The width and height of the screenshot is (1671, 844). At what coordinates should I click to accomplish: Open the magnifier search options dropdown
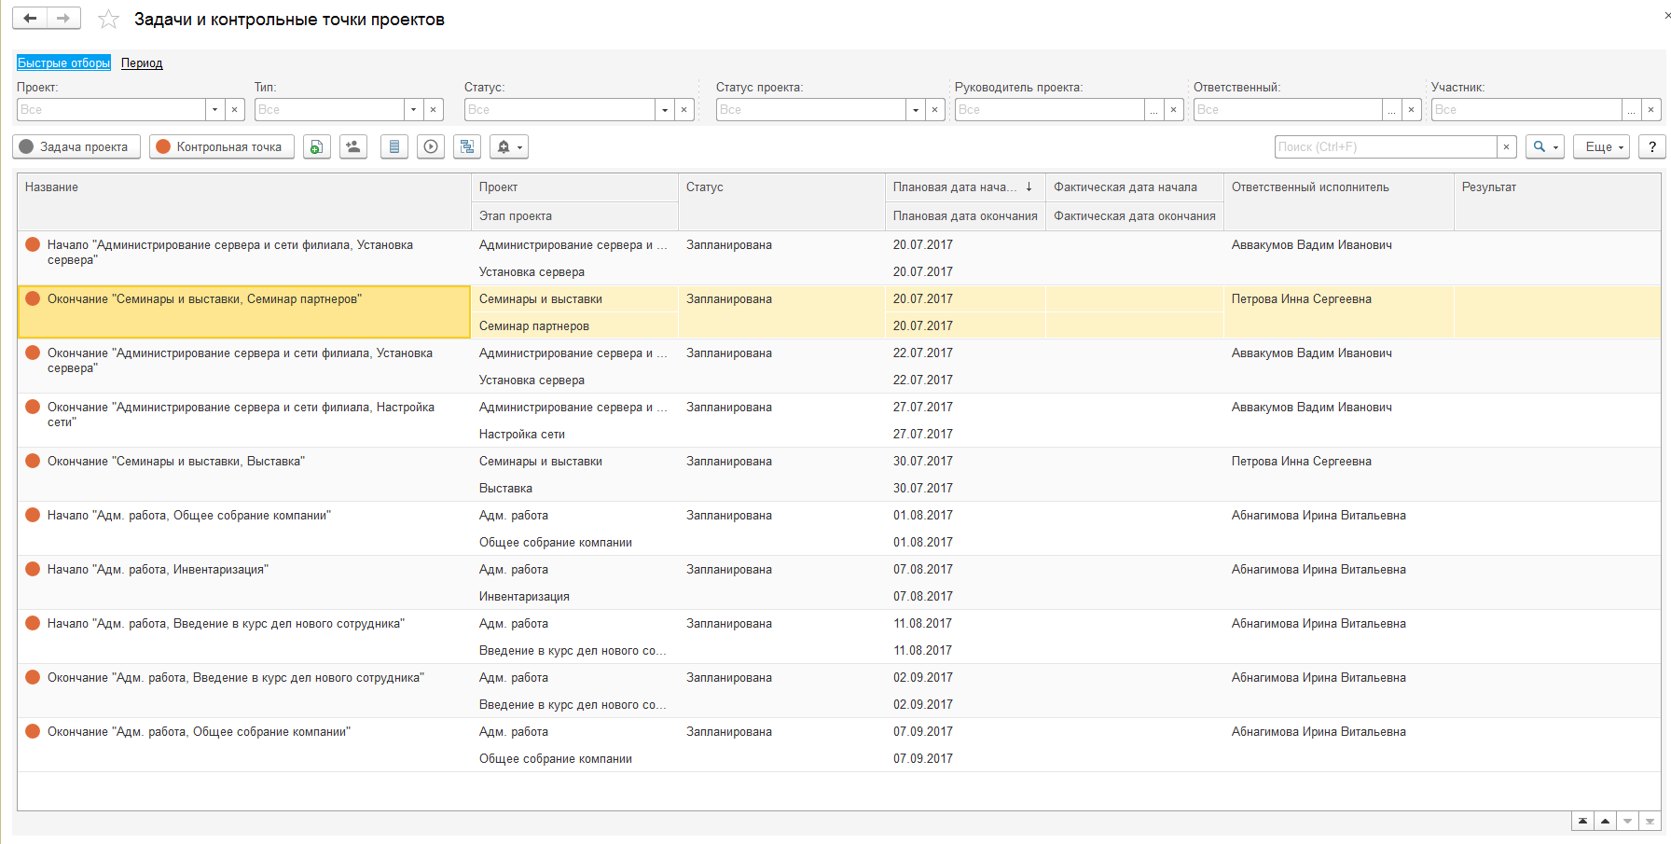tap(1544, 146)
